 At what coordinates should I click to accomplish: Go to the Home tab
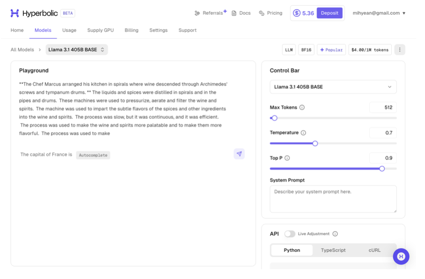(17, 30)
